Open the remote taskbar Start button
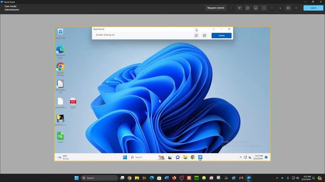 click(x=125, y=157)
